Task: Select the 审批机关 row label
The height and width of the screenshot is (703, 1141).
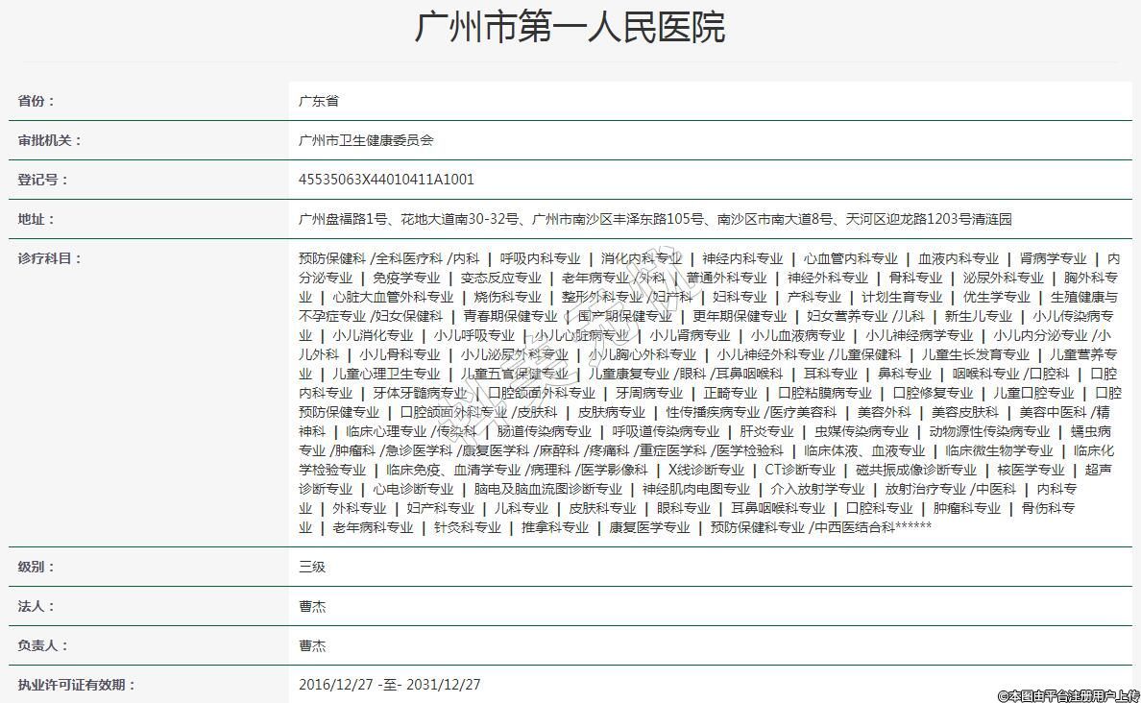Action: tap(50, 140)
